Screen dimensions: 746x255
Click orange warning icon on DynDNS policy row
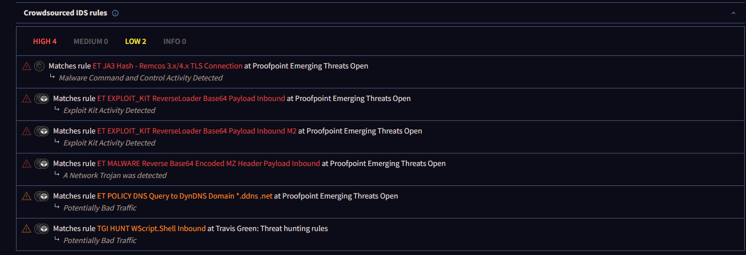26,196
